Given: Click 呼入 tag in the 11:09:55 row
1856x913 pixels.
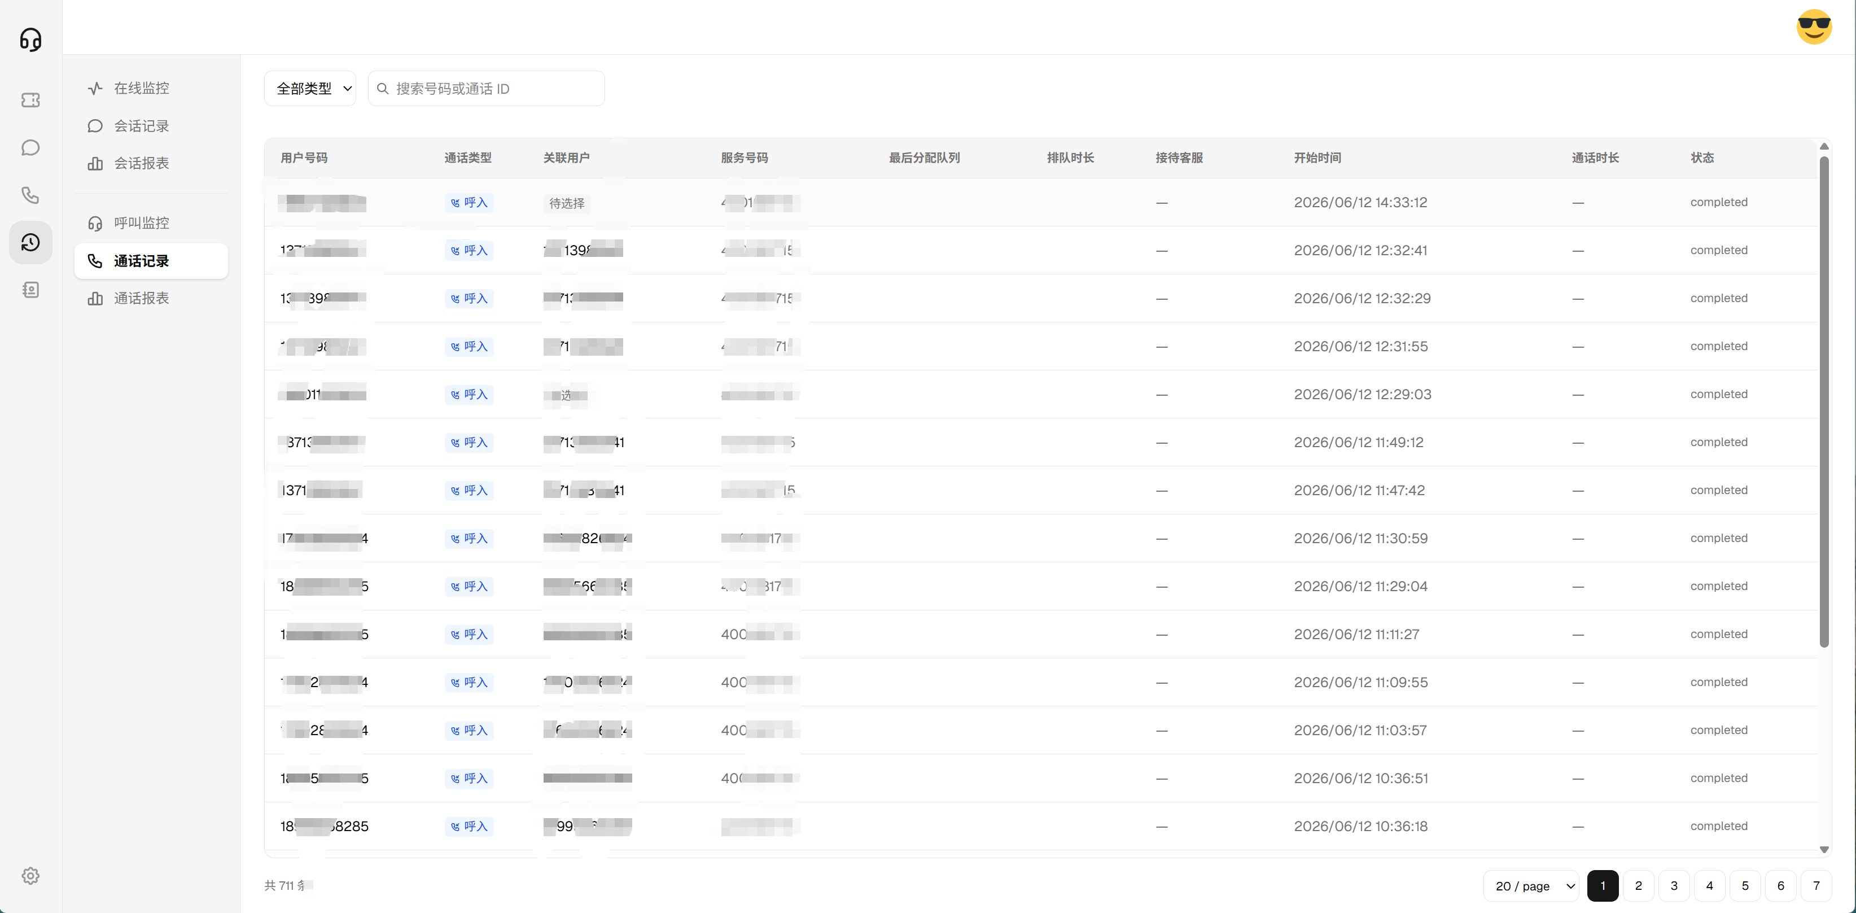Looking at the screenshot, I should point(469,683).
